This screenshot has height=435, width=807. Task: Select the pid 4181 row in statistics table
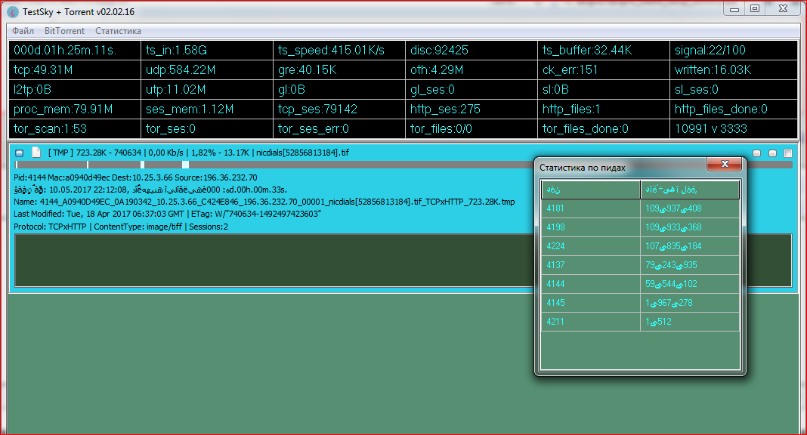(x=590, y=208)
